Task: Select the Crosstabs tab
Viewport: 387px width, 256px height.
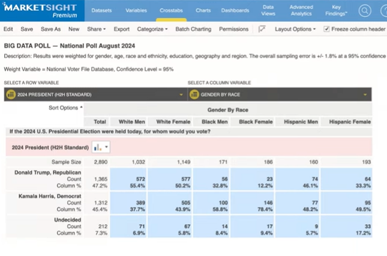Action: point(171,11)
